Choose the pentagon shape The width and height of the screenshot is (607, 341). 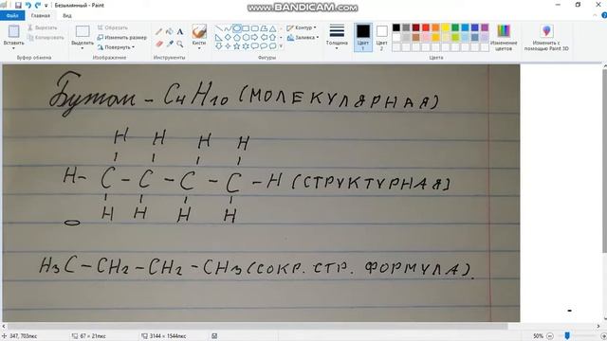(236, 38)
